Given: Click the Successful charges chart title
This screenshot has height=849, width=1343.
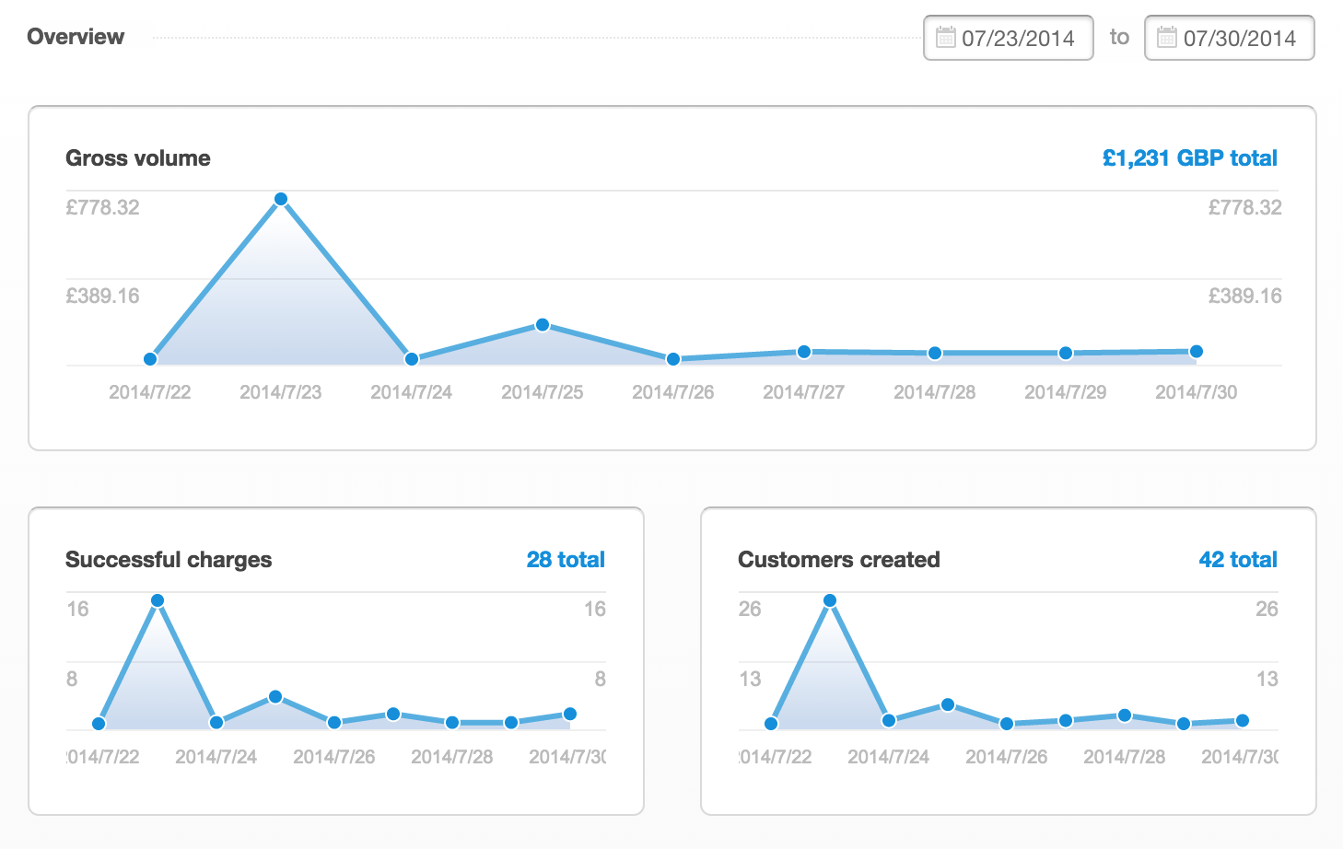Looking at the screenshot, I should pos(169,560).
